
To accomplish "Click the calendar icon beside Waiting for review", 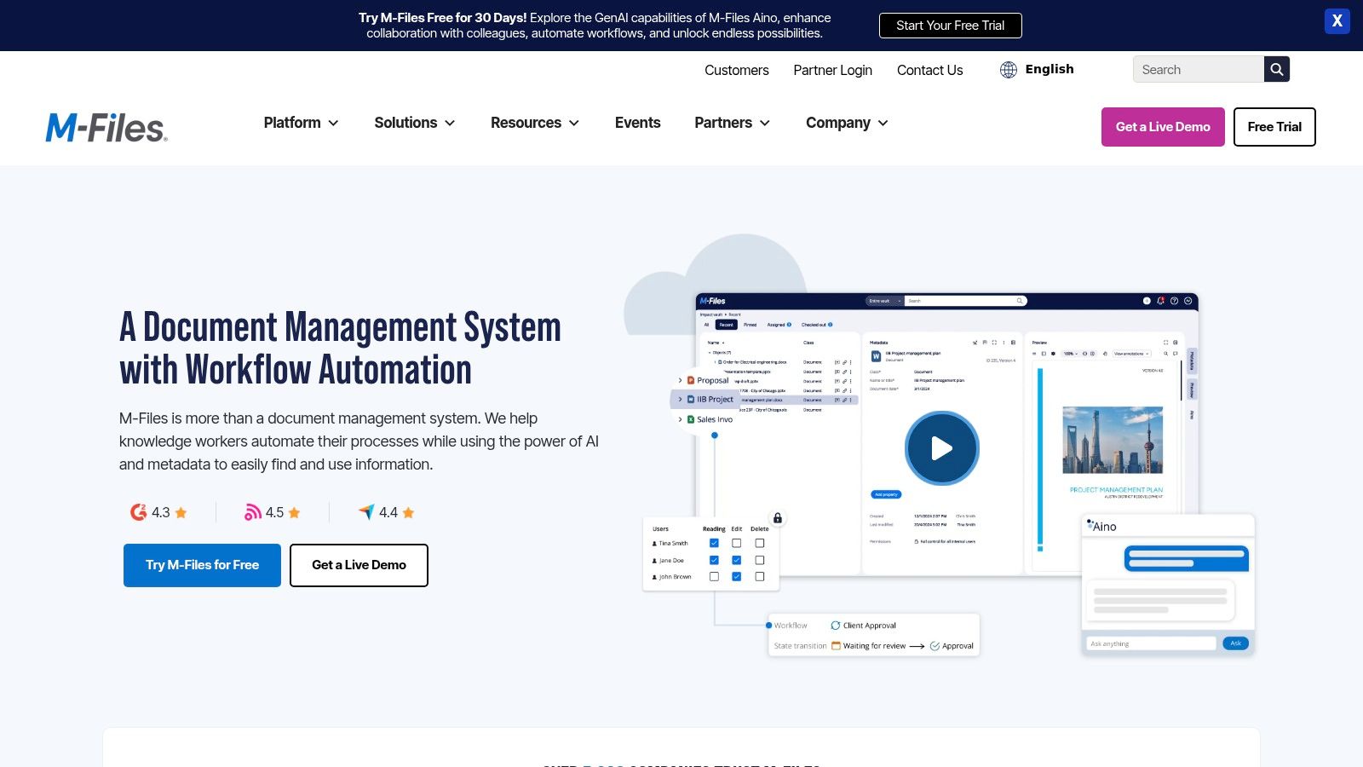I will coord(836,646).
